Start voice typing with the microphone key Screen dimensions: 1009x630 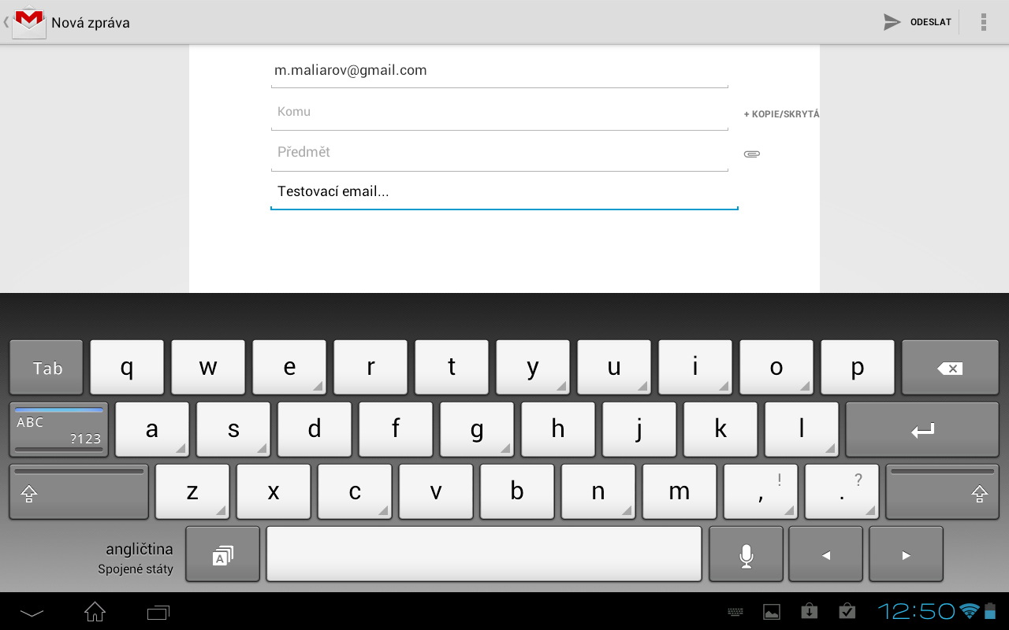click(745, 554)
